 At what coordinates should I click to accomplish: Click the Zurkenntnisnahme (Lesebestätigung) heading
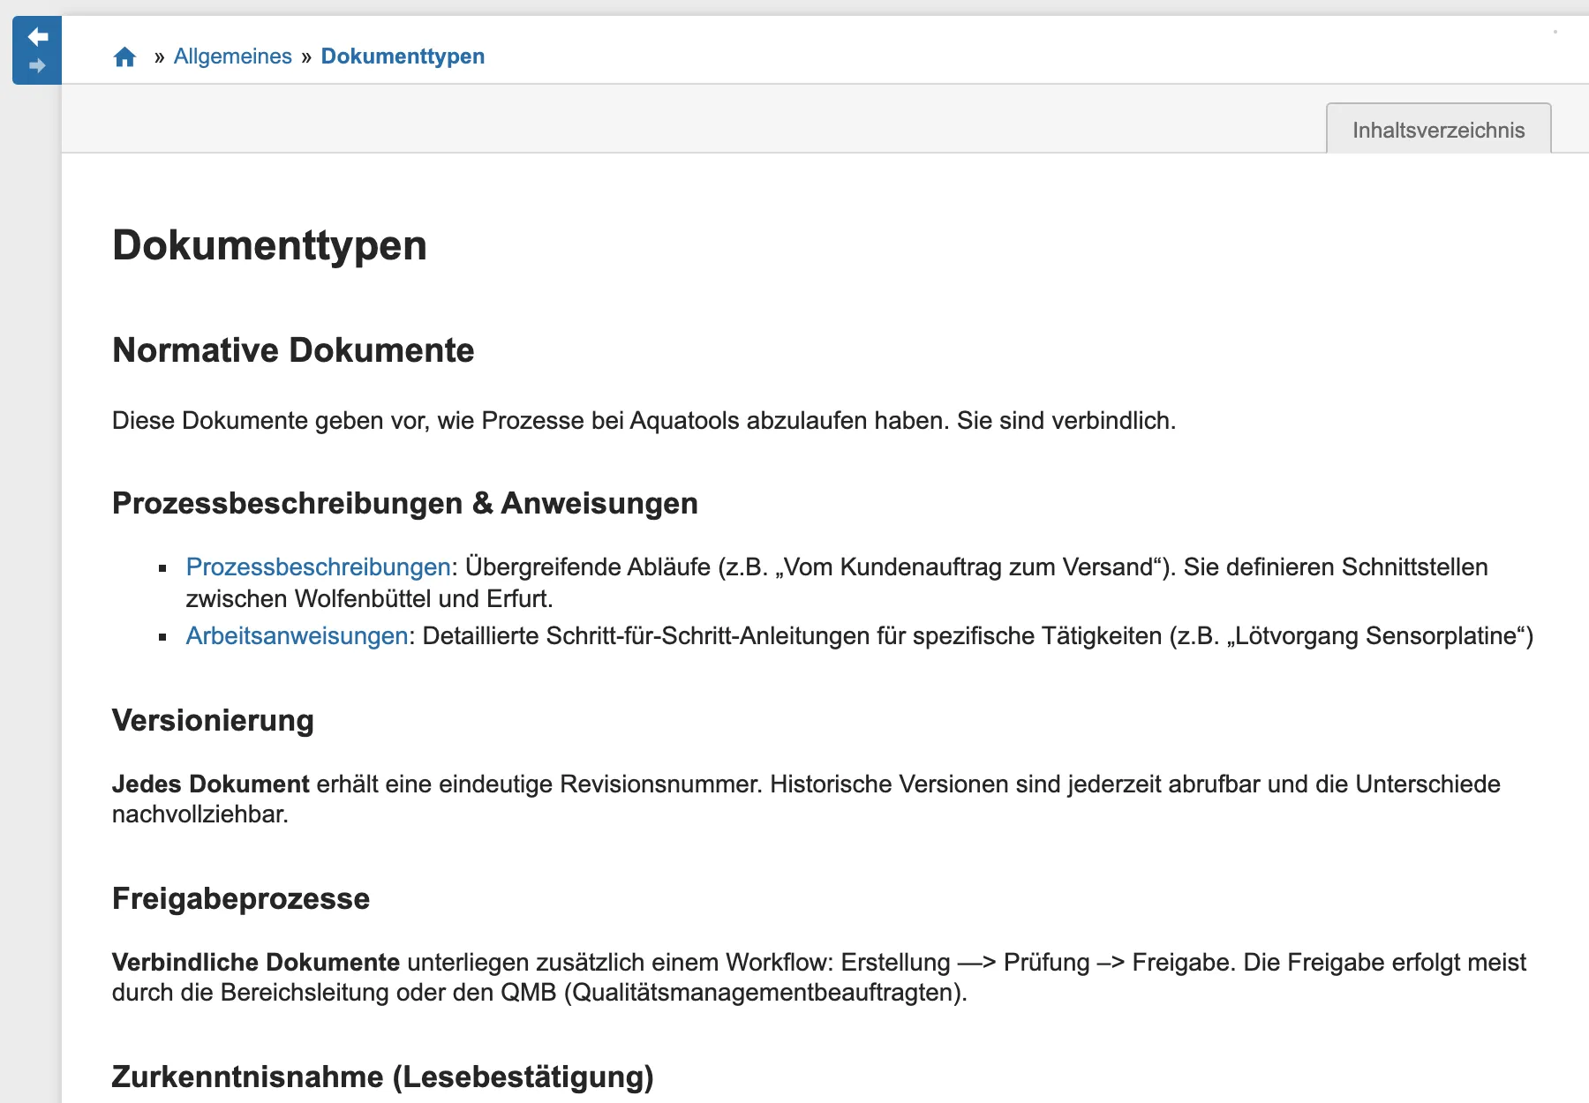pos(383,1077)
